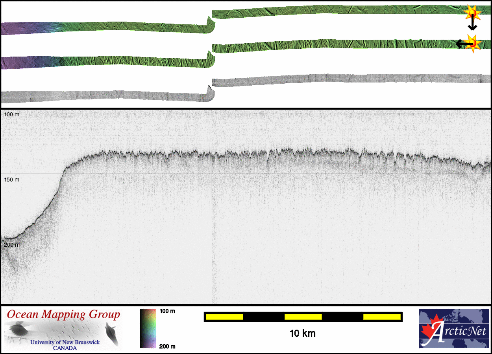Click the black downward arrow below upper starburst
This screenshot has width=492, height=354.
tap(472, 25)
